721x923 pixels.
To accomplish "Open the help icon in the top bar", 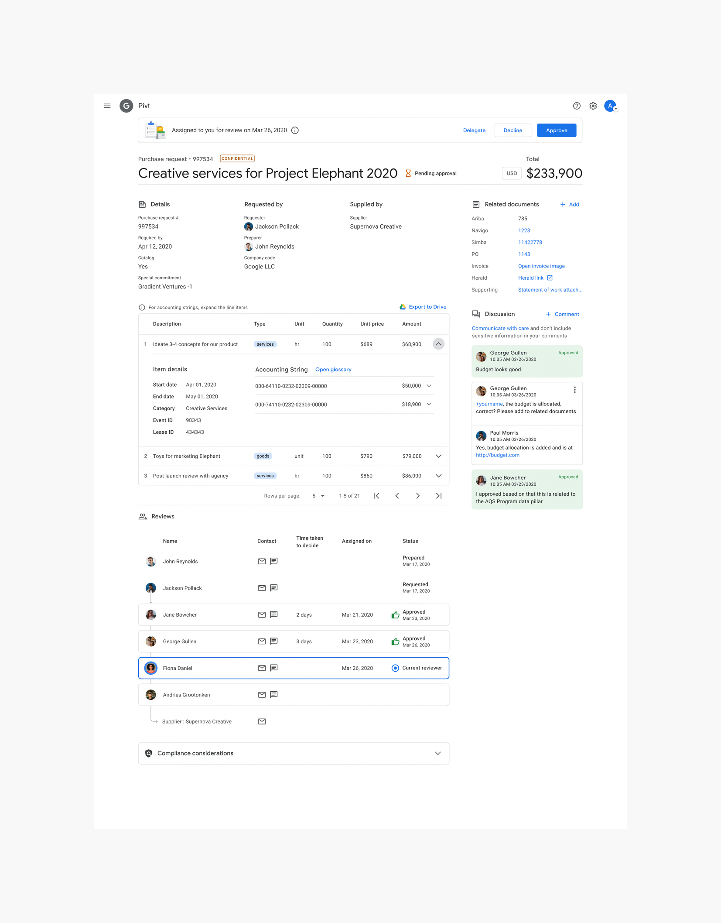I will 577,106.
